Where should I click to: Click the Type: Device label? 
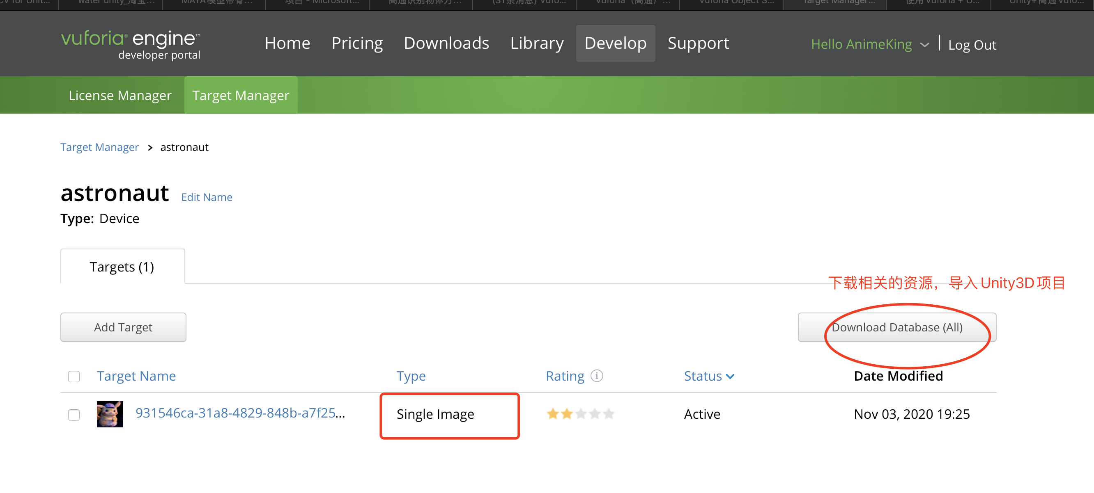[100, 219]
